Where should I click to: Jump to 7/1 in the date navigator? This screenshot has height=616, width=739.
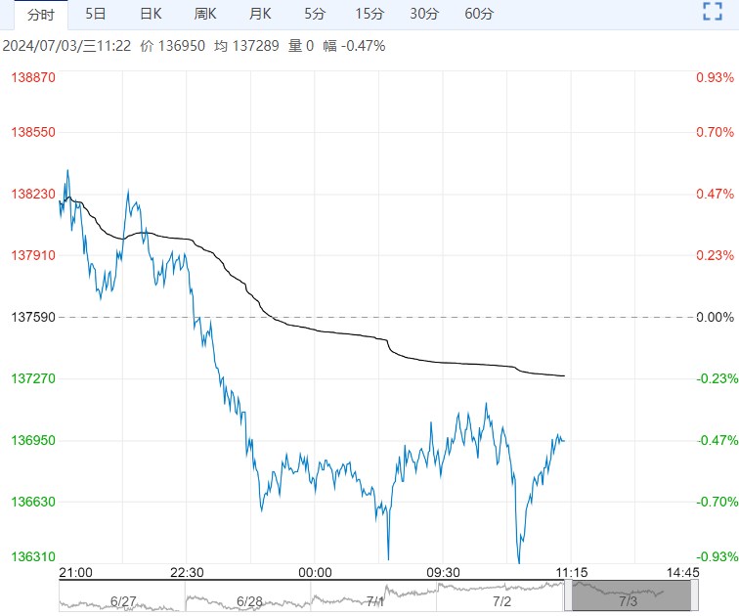374,601
